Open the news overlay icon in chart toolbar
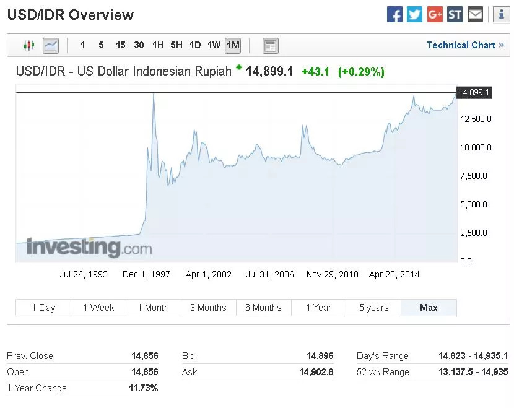 [x=271, y=46]
